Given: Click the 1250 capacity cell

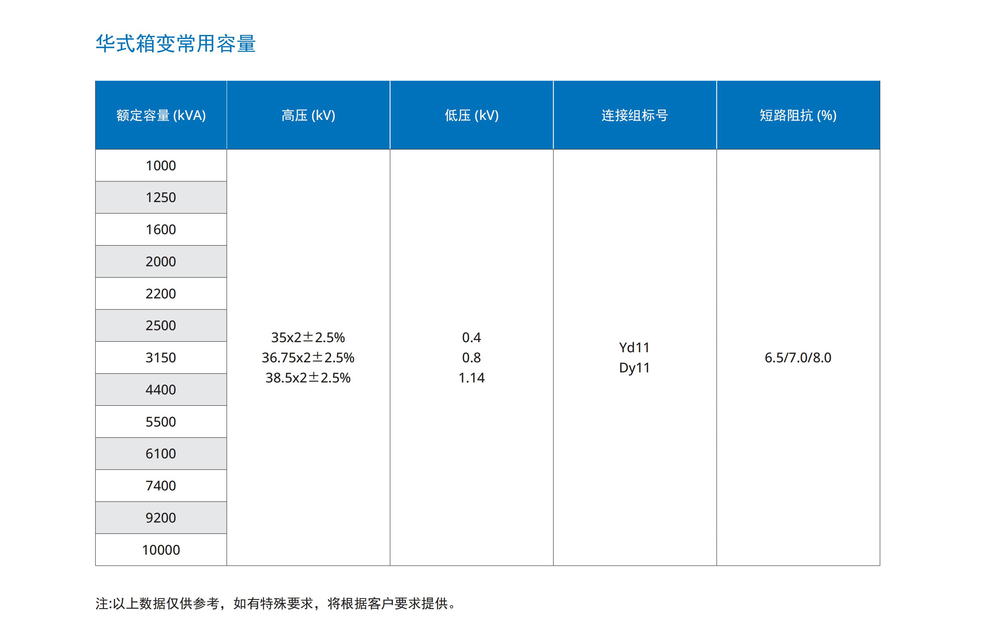Looking at the screenshot, I should click(161, 197).
